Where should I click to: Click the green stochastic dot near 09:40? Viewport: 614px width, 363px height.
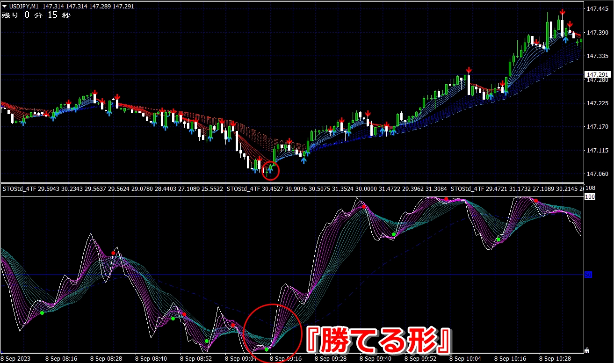point(394,234)
